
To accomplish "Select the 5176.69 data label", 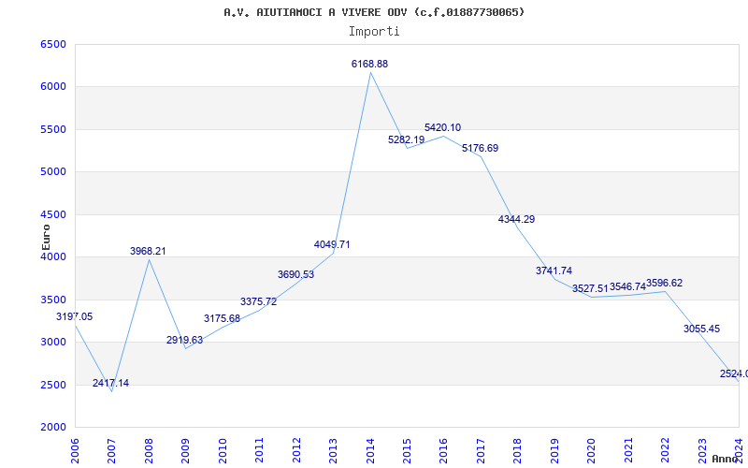I will (x=480, y=149).
